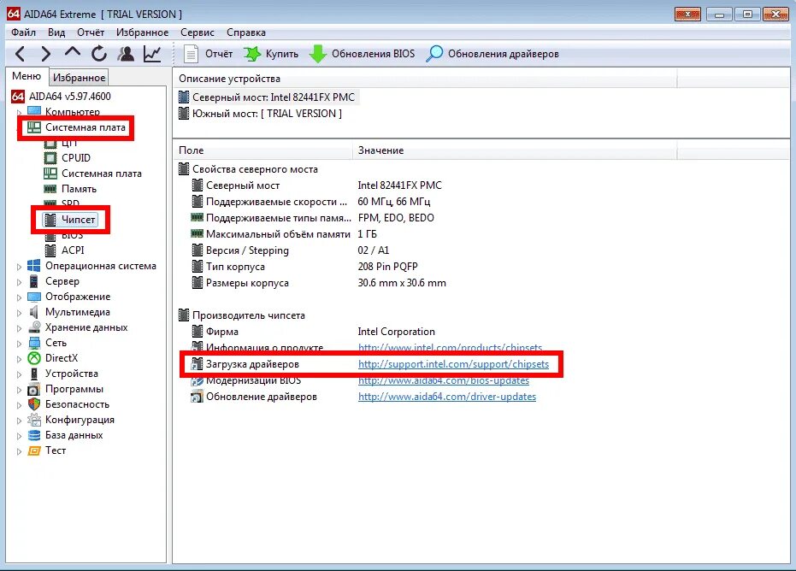Expand the Устройства node arrow
The image size is (796, 571).
pyautogui.click(x=20, y=374)
